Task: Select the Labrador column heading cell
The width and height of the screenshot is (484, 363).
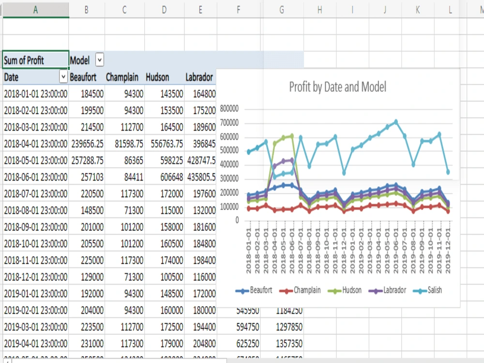Action: (x=200, y=77)
